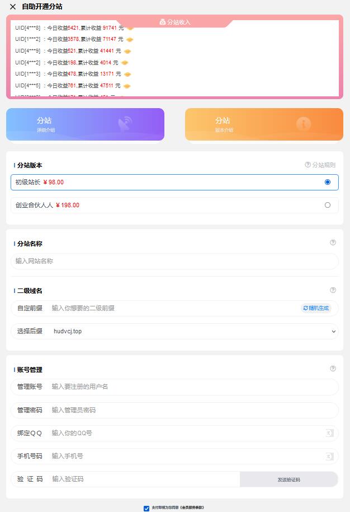This screenshot has height=512, width=350.
Task: Click the 发送验证码 button
Action: tap(288, 480)
